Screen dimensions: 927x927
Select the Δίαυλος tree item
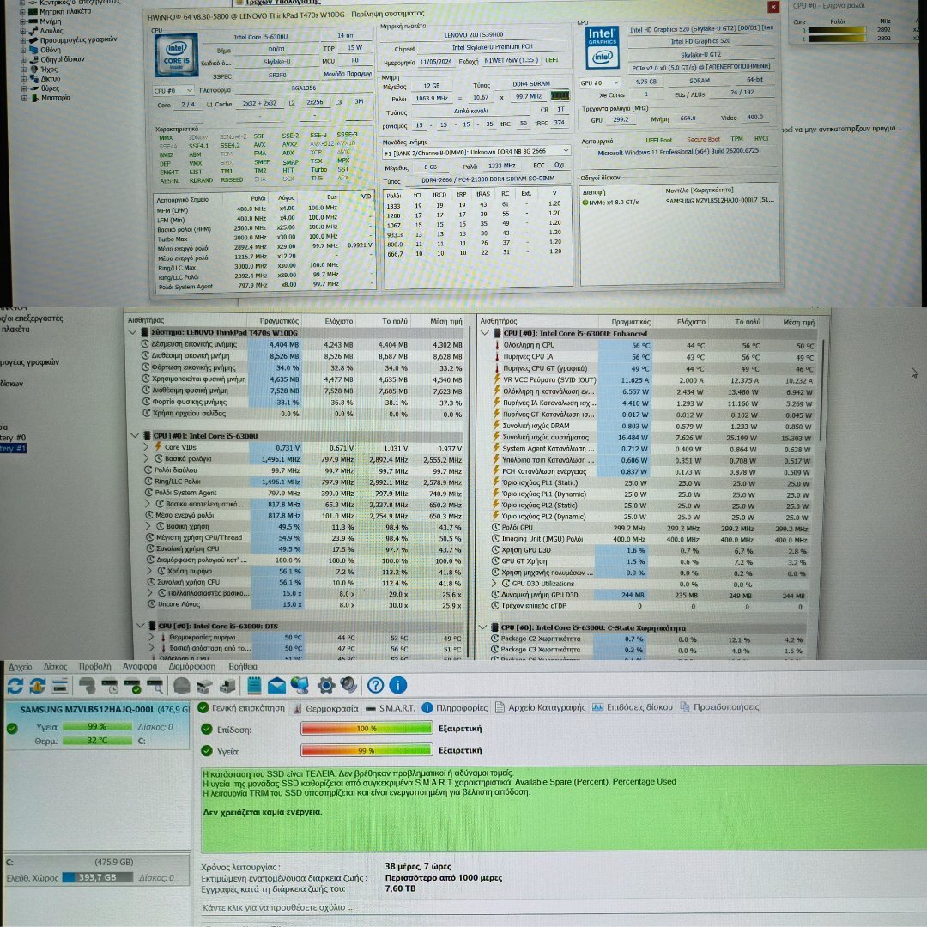pyautogui.click(x=51, y=31)
